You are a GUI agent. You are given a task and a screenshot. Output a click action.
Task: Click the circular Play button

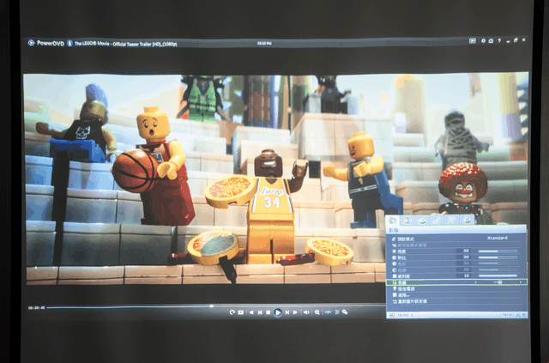coord(278,312)
